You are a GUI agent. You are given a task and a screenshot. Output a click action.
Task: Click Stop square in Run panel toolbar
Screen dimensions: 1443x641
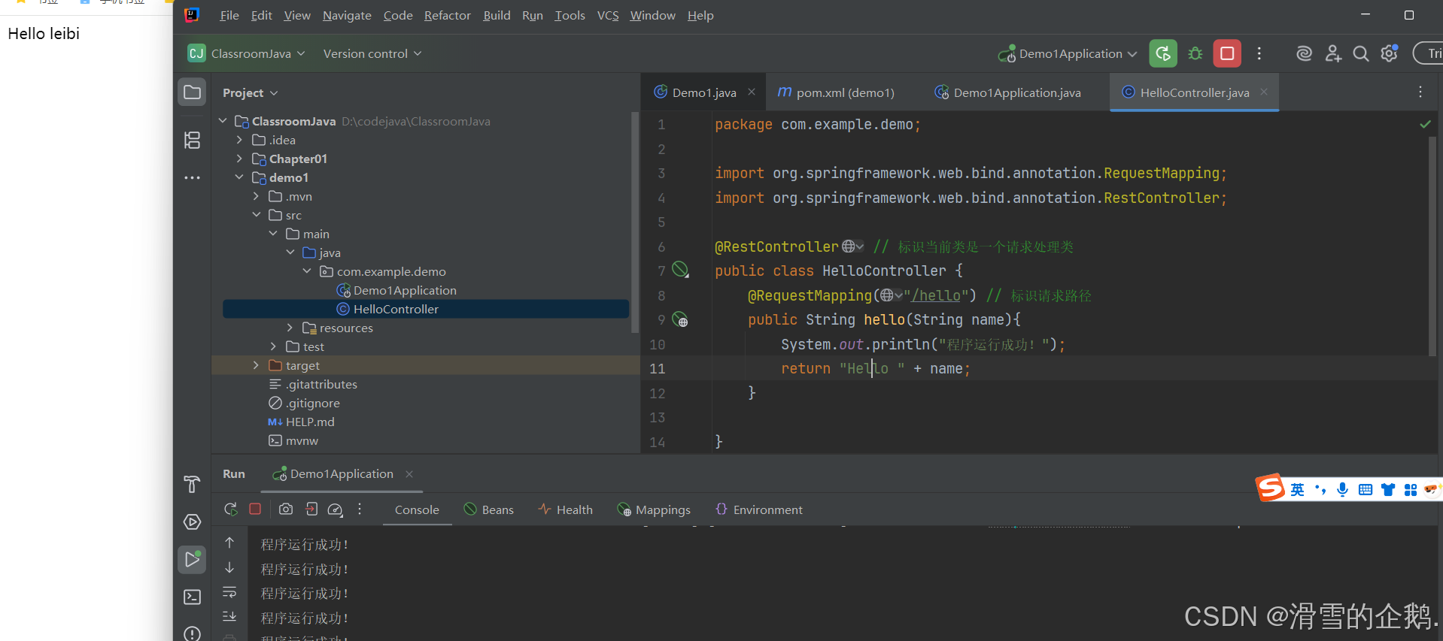[255, 509]
